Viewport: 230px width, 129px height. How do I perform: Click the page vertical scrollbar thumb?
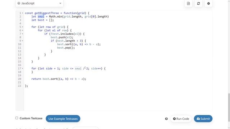tap(229, 107)
